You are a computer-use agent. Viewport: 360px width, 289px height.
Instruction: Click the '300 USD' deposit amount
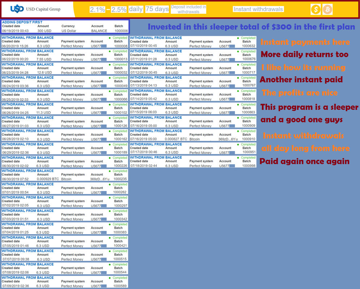coord(44,31)
